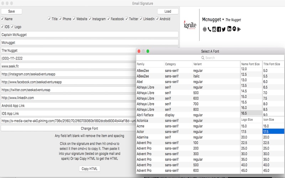Toggle the Twitter checkbox
The width and height of the screenshot is (285, 178).
[127, 19]
